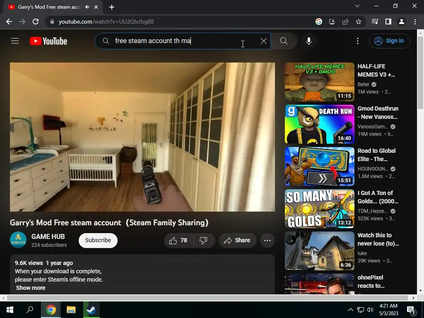Image resolution: width=424 pixels, height=318 pixels.
Task: Like the video with thumbs up
Action: [178, 241]
